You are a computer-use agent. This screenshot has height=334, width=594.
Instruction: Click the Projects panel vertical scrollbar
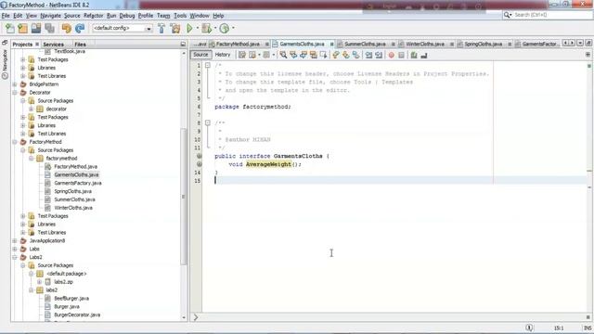(x=184, y=197)
